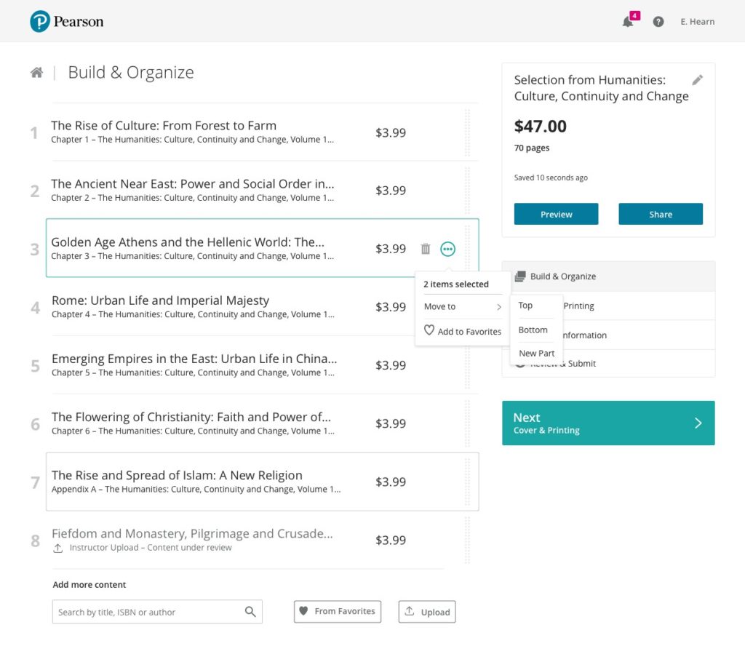Image resolution: width=745 pixels, height=646 pixels.
Task: Add content From Favorites
Action: coord(338,611)
